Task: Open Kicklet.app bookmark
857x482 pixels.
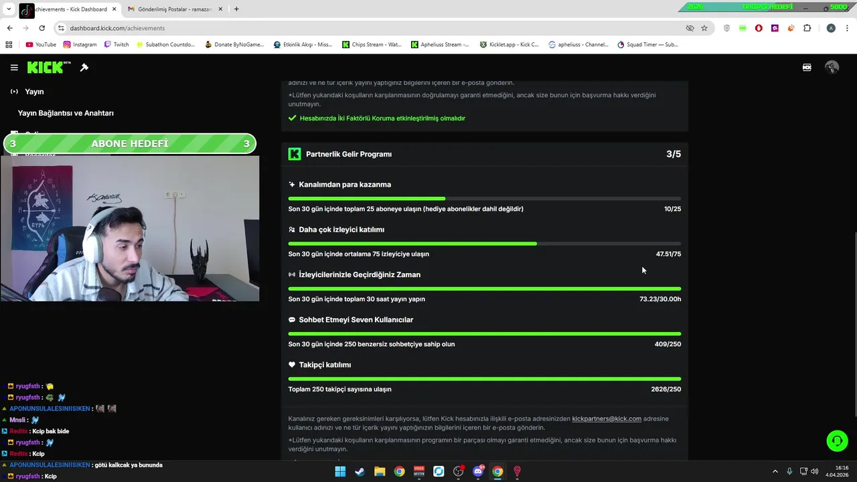Action: click(x=510, y=45)
